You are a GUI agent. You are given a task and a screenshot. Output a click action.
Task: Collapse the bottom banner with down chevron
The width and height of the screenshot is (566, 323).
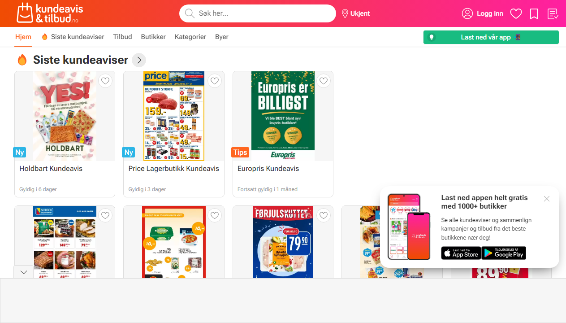(x=24, y=272)
